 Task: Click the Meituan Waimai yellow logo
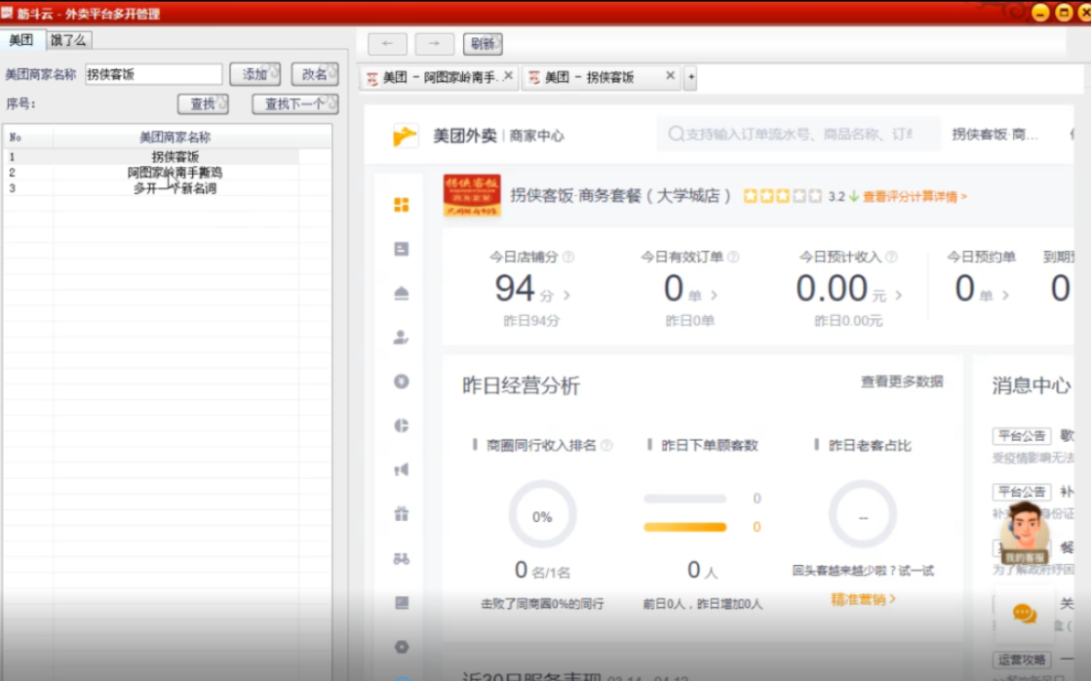pyautogui.click(x=405, y=135)
